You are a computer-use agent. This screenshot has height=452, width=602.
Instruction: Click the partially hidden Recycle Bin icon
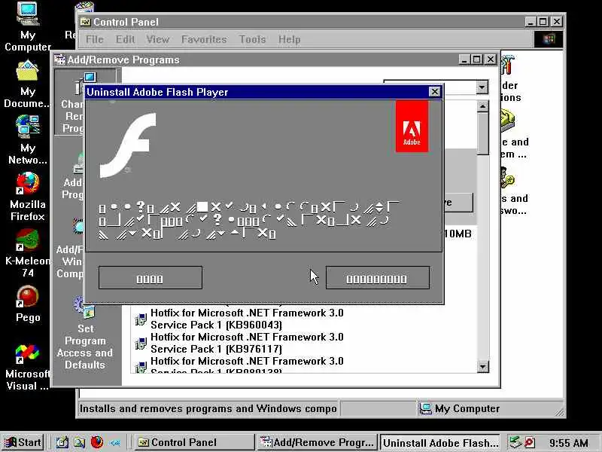point(84,7)
